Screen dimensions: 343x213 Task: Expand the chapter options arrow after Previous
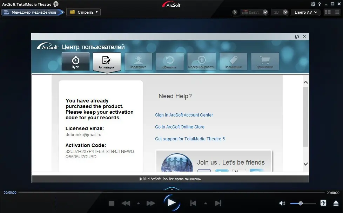coord(206,204)
